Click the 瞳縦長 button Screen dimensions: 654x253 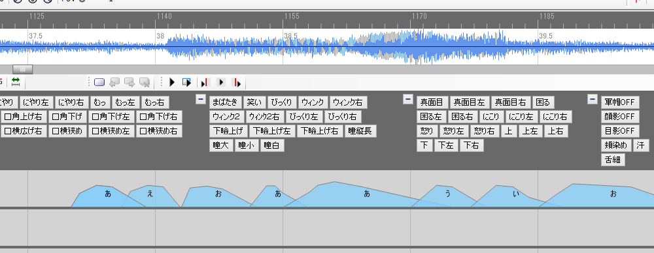click(361, 131)
